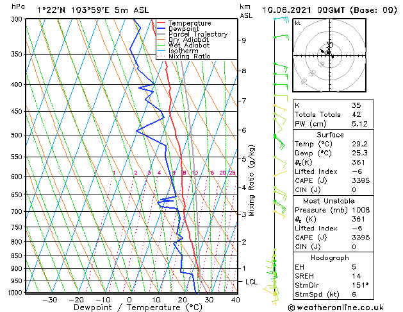Click the surface Temp value '29.2'
The image size is (403, 312).
click(359, 144)
